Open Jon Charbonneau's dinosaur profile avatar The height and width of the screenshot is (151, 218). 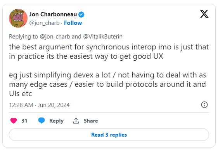click(18, 18)
